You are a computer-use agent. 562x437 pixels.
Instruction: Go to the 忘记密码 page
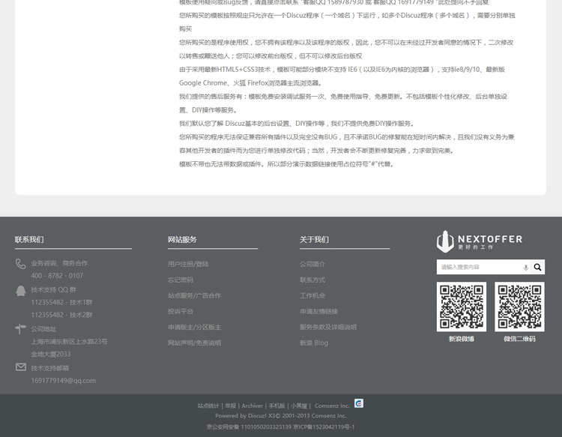[181, 280]
